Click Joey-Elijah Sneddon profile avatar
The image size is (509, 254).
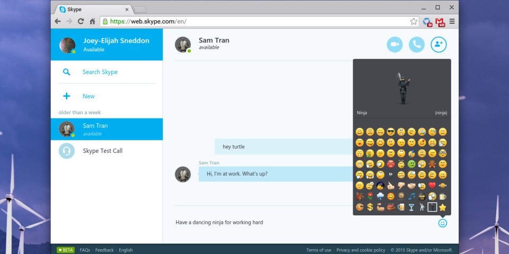click(x=67, y=45)
